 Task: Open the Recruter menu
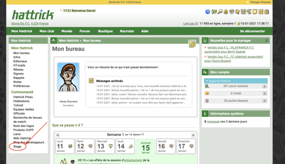coord(127,31)
